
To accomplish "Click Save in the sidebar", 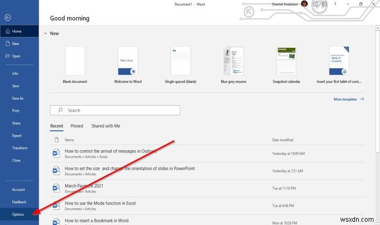I will click(x=20, y=86).
